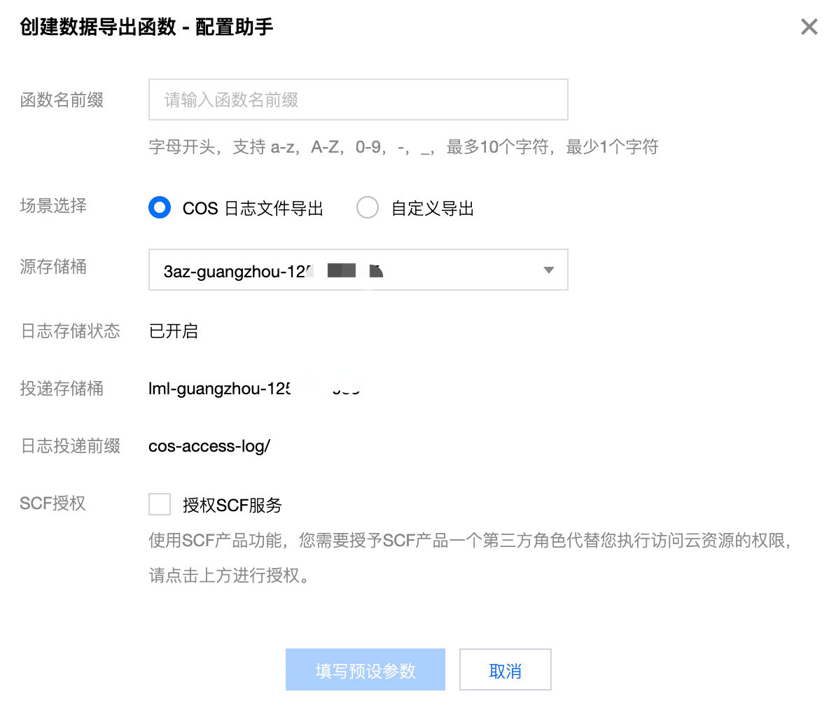Select the COS 日志文件导出 radio option
This screenshot has height=701, width=829.
(160, 207)
